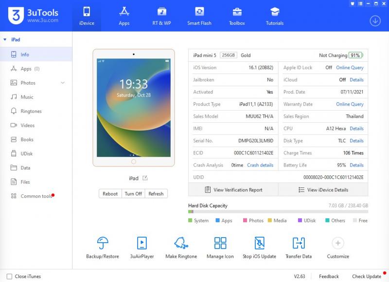Click the 256GB storage badge

click(x=229, y=55)
